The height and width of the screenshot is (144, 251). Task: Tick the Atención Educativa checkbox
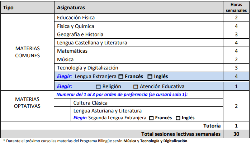[x=136, y=86]
